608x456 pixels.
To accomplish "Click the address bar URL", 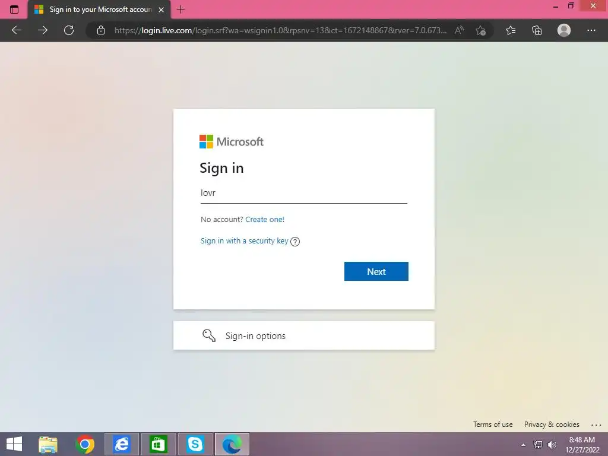I will 280,30.
